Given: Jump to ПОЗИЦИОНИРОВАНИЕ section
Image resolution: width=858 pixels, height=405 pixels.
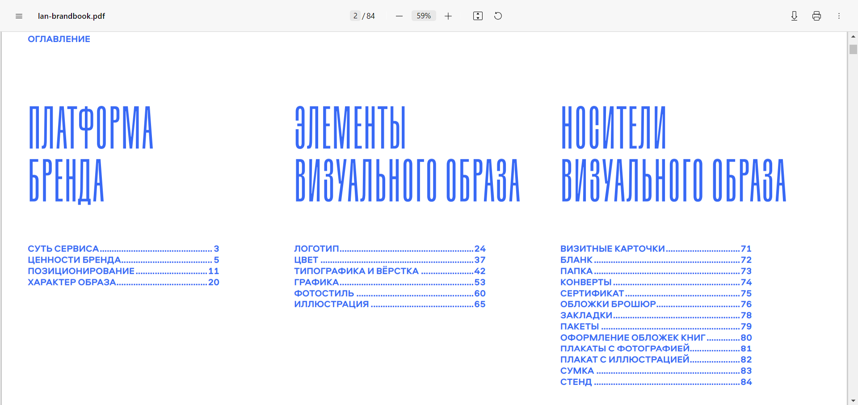Looking at the screenshot, I should [x=123, y=271].
